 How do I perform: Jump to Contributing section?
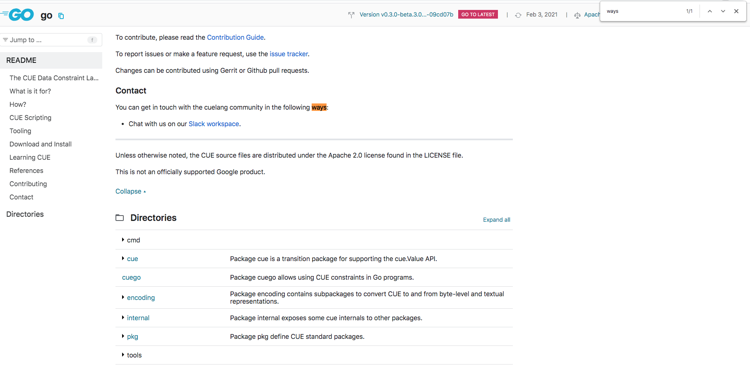coord(28,184)
